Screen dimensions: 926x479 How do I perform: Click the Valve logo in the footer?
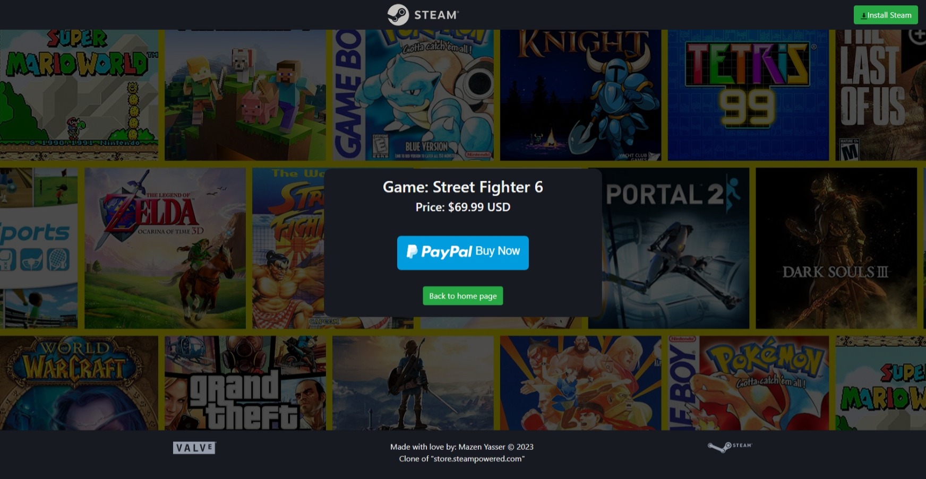[x=194, y=448]
